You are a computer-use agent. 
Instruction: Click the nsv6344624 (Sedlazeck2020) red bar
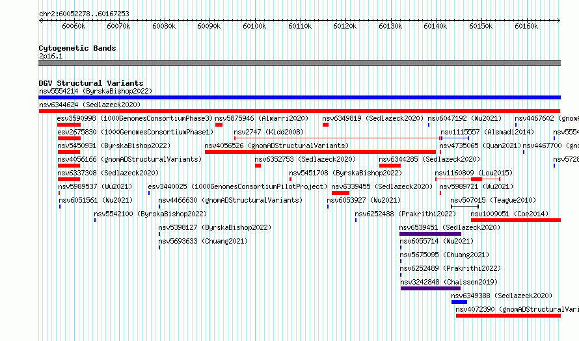(299, 111)
